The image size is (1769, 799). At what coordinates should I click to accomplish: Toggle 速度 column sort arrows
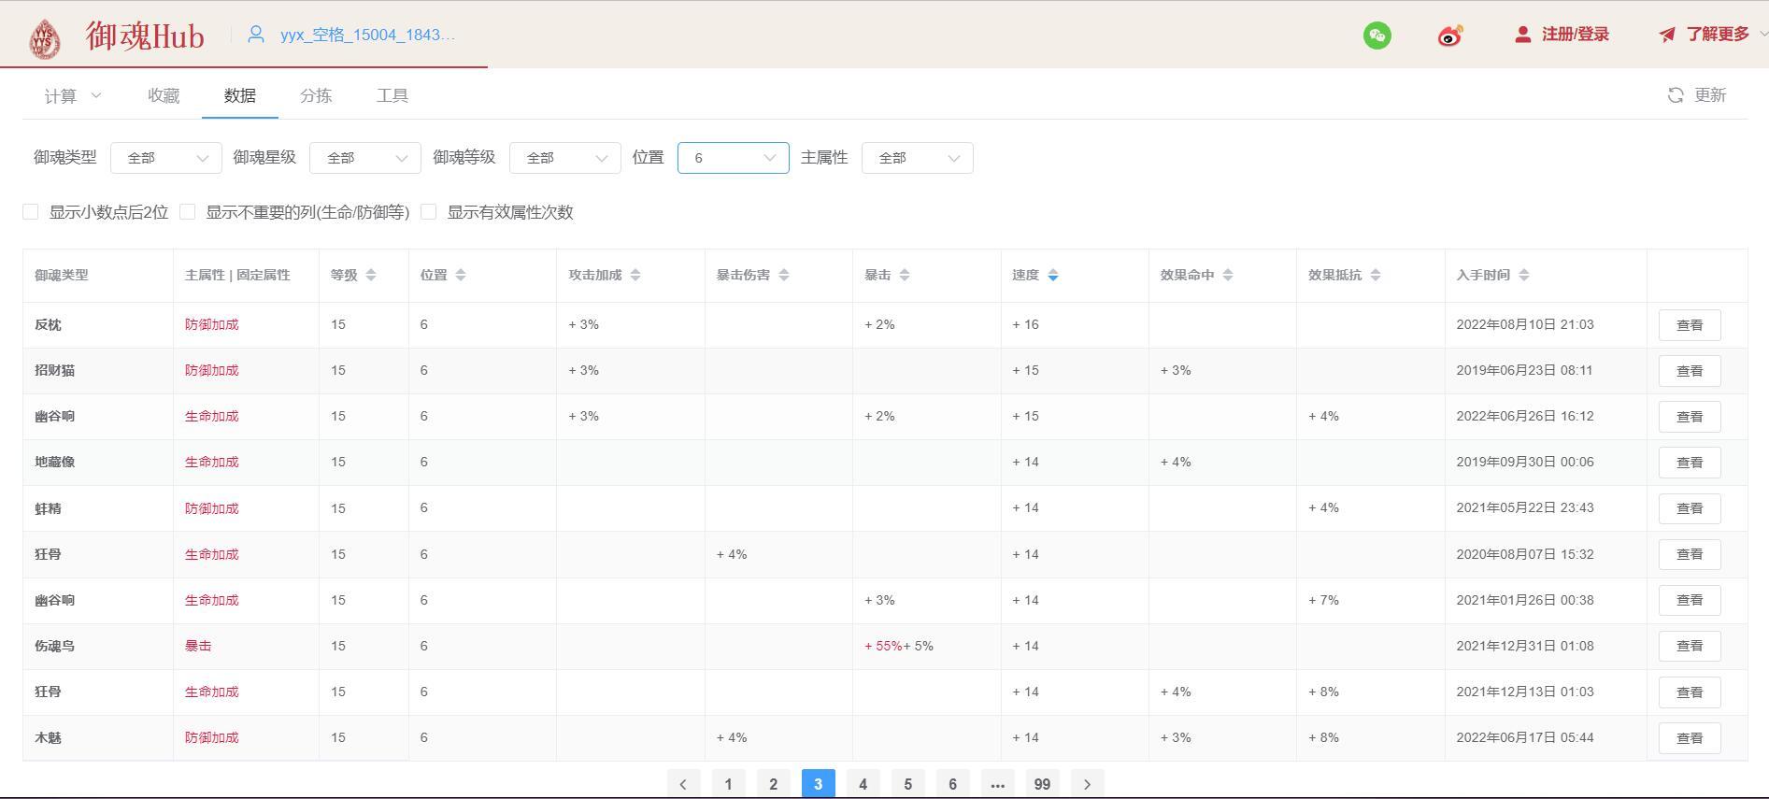(1053, 275)
